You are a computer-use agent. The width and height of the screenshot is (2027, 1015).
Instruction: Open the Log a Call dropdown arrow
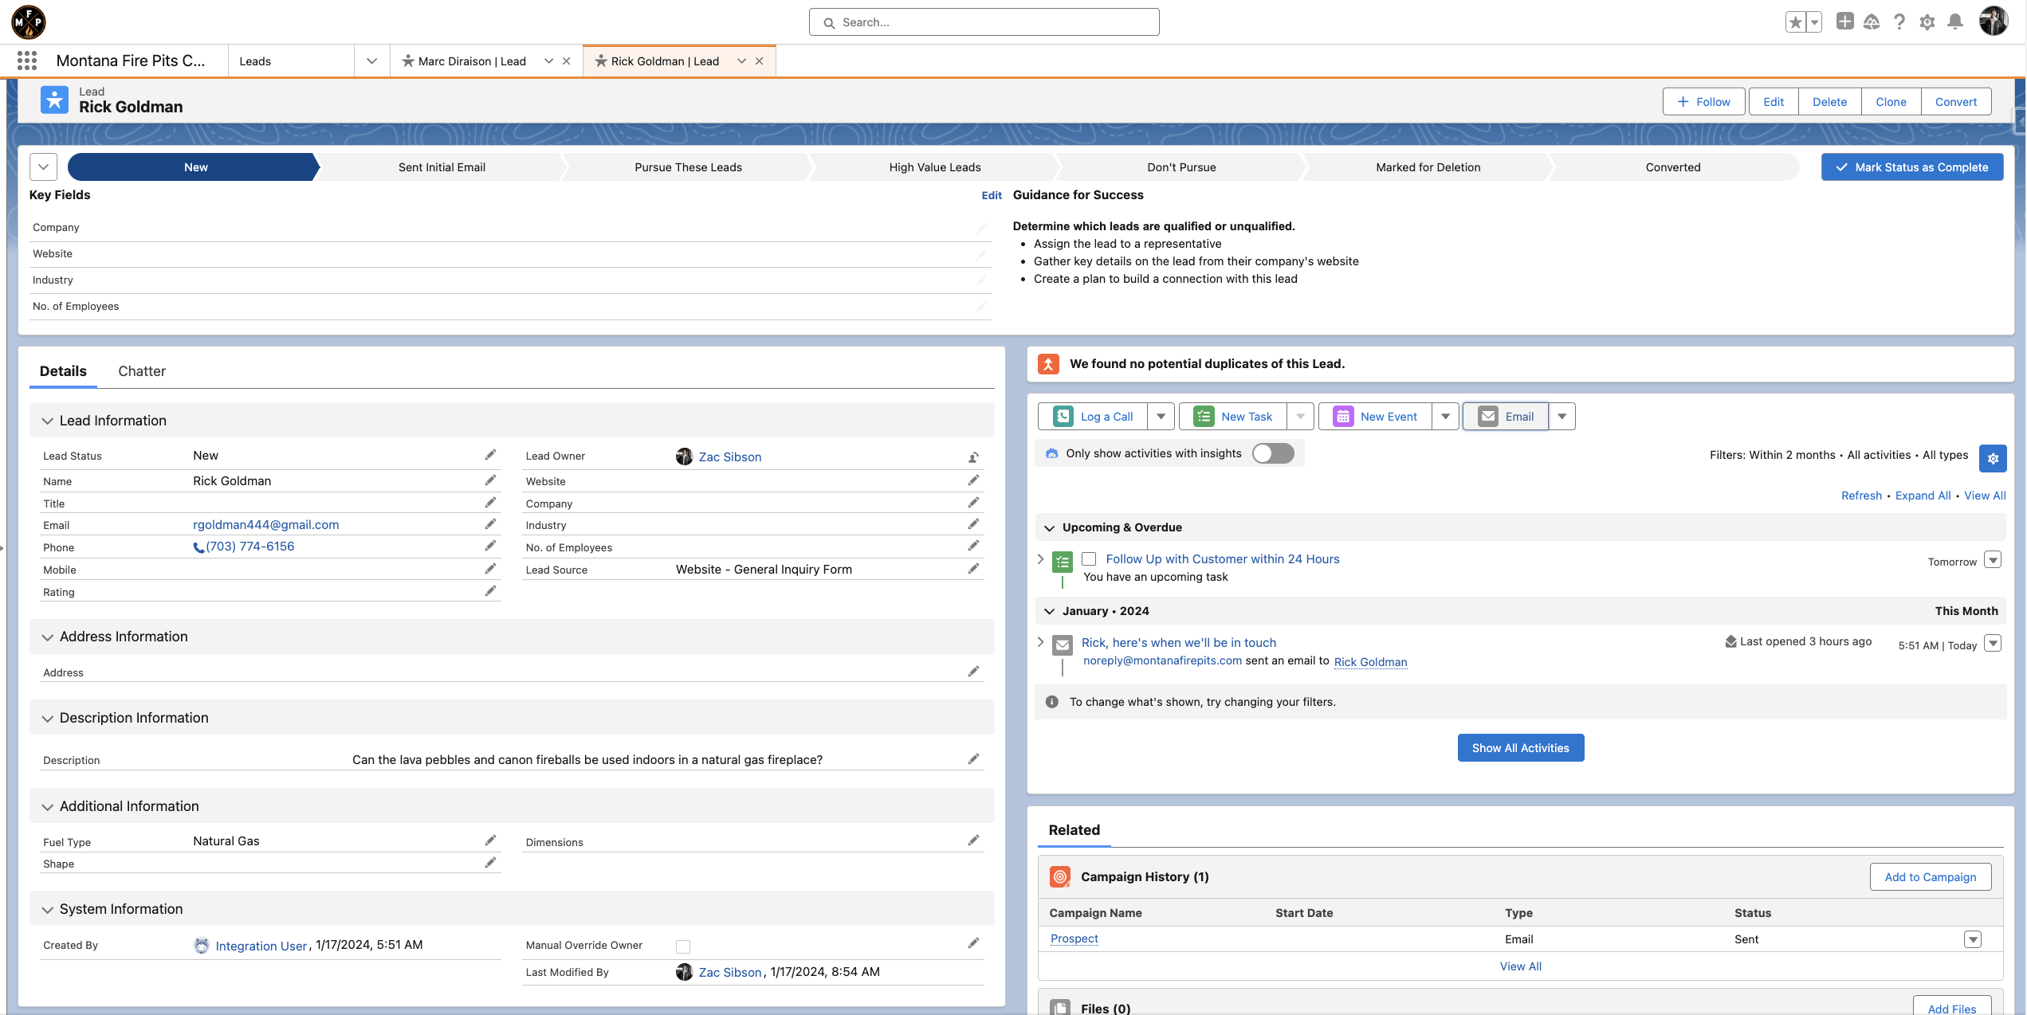click(1161, 417)
